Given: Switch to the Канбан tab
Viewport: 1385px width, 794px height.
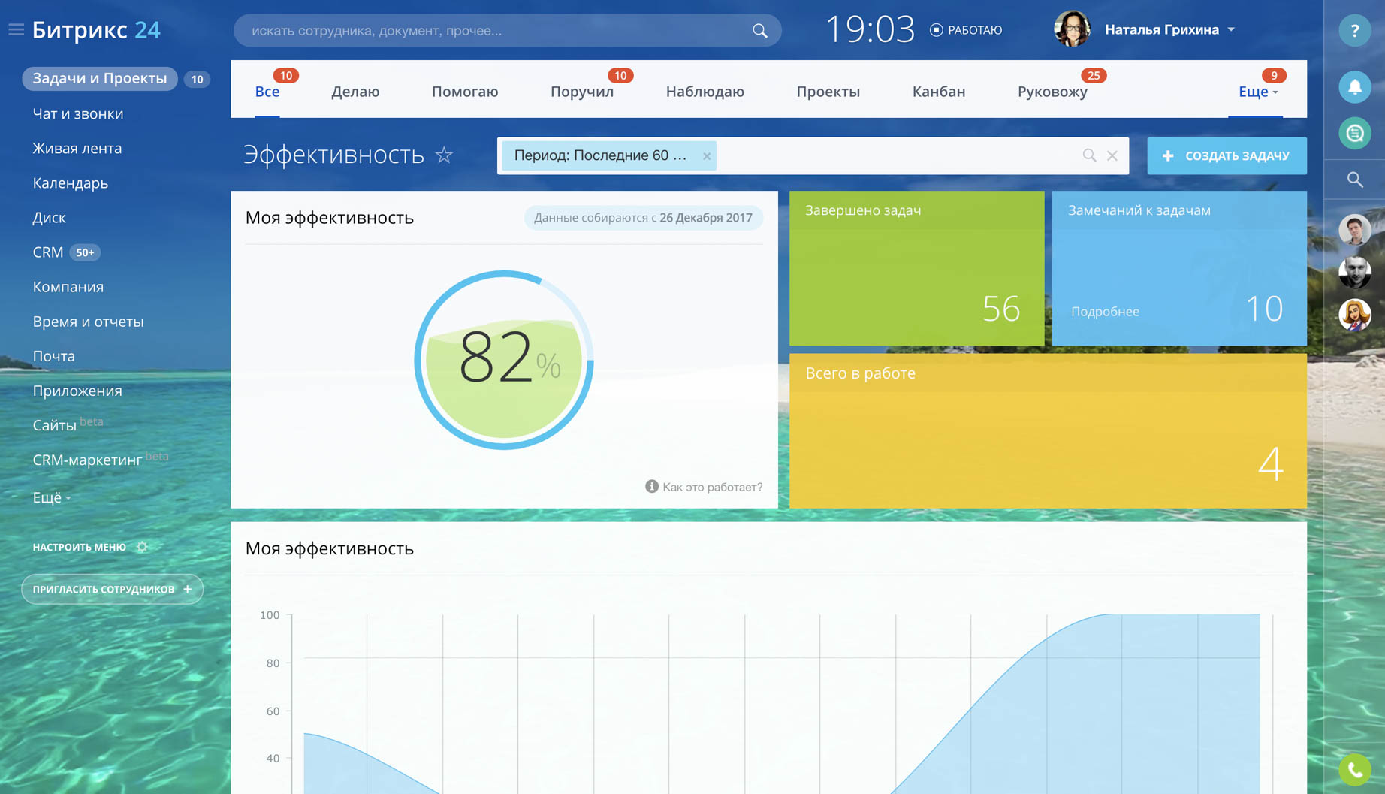Looking at the screenshot, I should pos(938,92).
